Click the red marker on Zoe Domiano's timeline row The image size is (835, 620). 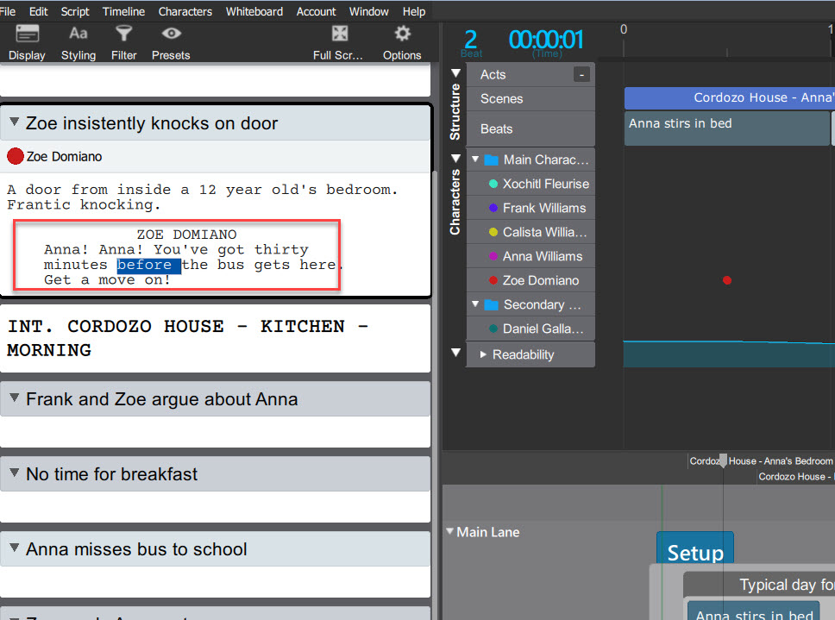(727, 280)
